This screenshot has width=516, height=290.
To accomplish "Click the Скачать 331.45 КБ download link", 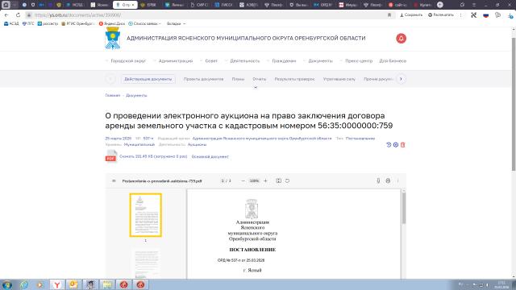I will coord(153,156).
